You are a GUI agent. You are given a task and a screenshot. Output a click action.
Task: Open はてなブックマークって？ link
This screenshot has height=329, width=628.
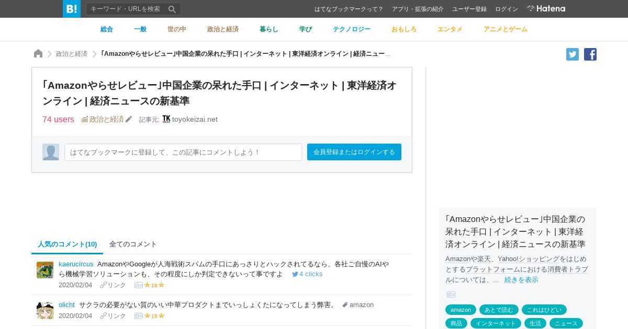tap(349, 9)
